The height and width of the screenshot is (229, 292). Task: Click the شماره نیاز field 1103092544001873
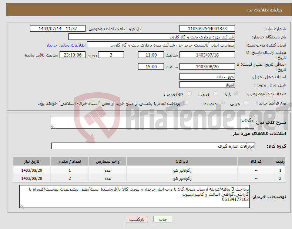(x=207, y=29)
